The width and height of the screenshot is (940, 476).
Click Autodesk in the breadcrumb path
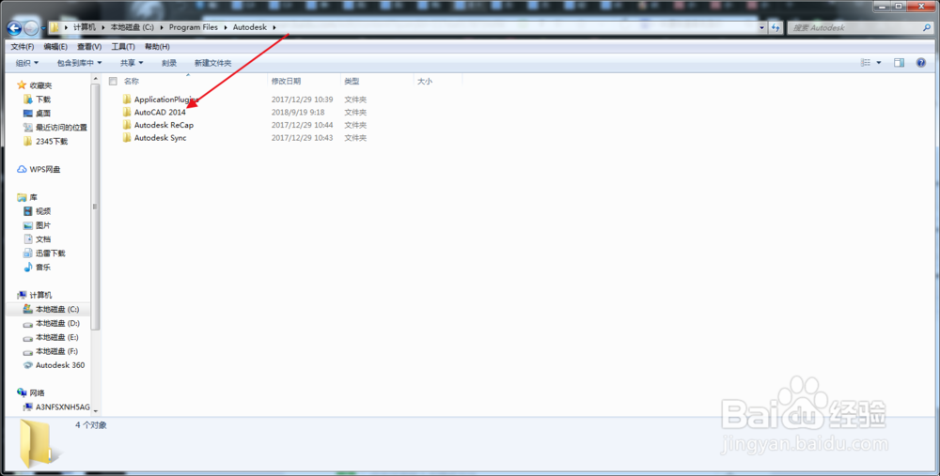coord(249,27)
